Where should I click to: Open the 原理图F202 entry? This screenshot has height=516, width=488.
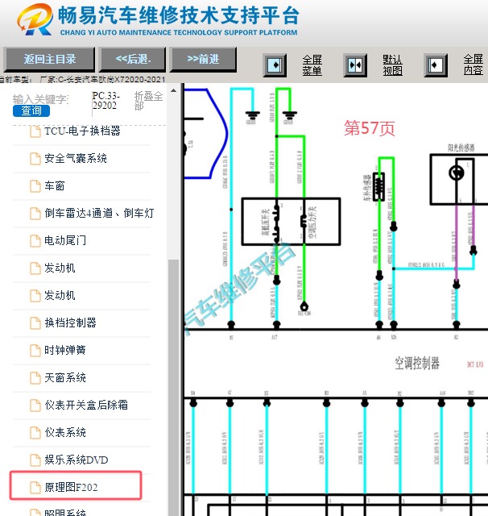71,487
